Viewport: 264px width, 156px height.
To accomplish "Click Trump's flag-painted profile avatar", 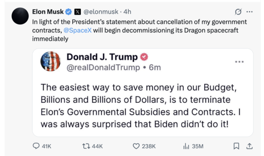I will click(x=50, y=61).
